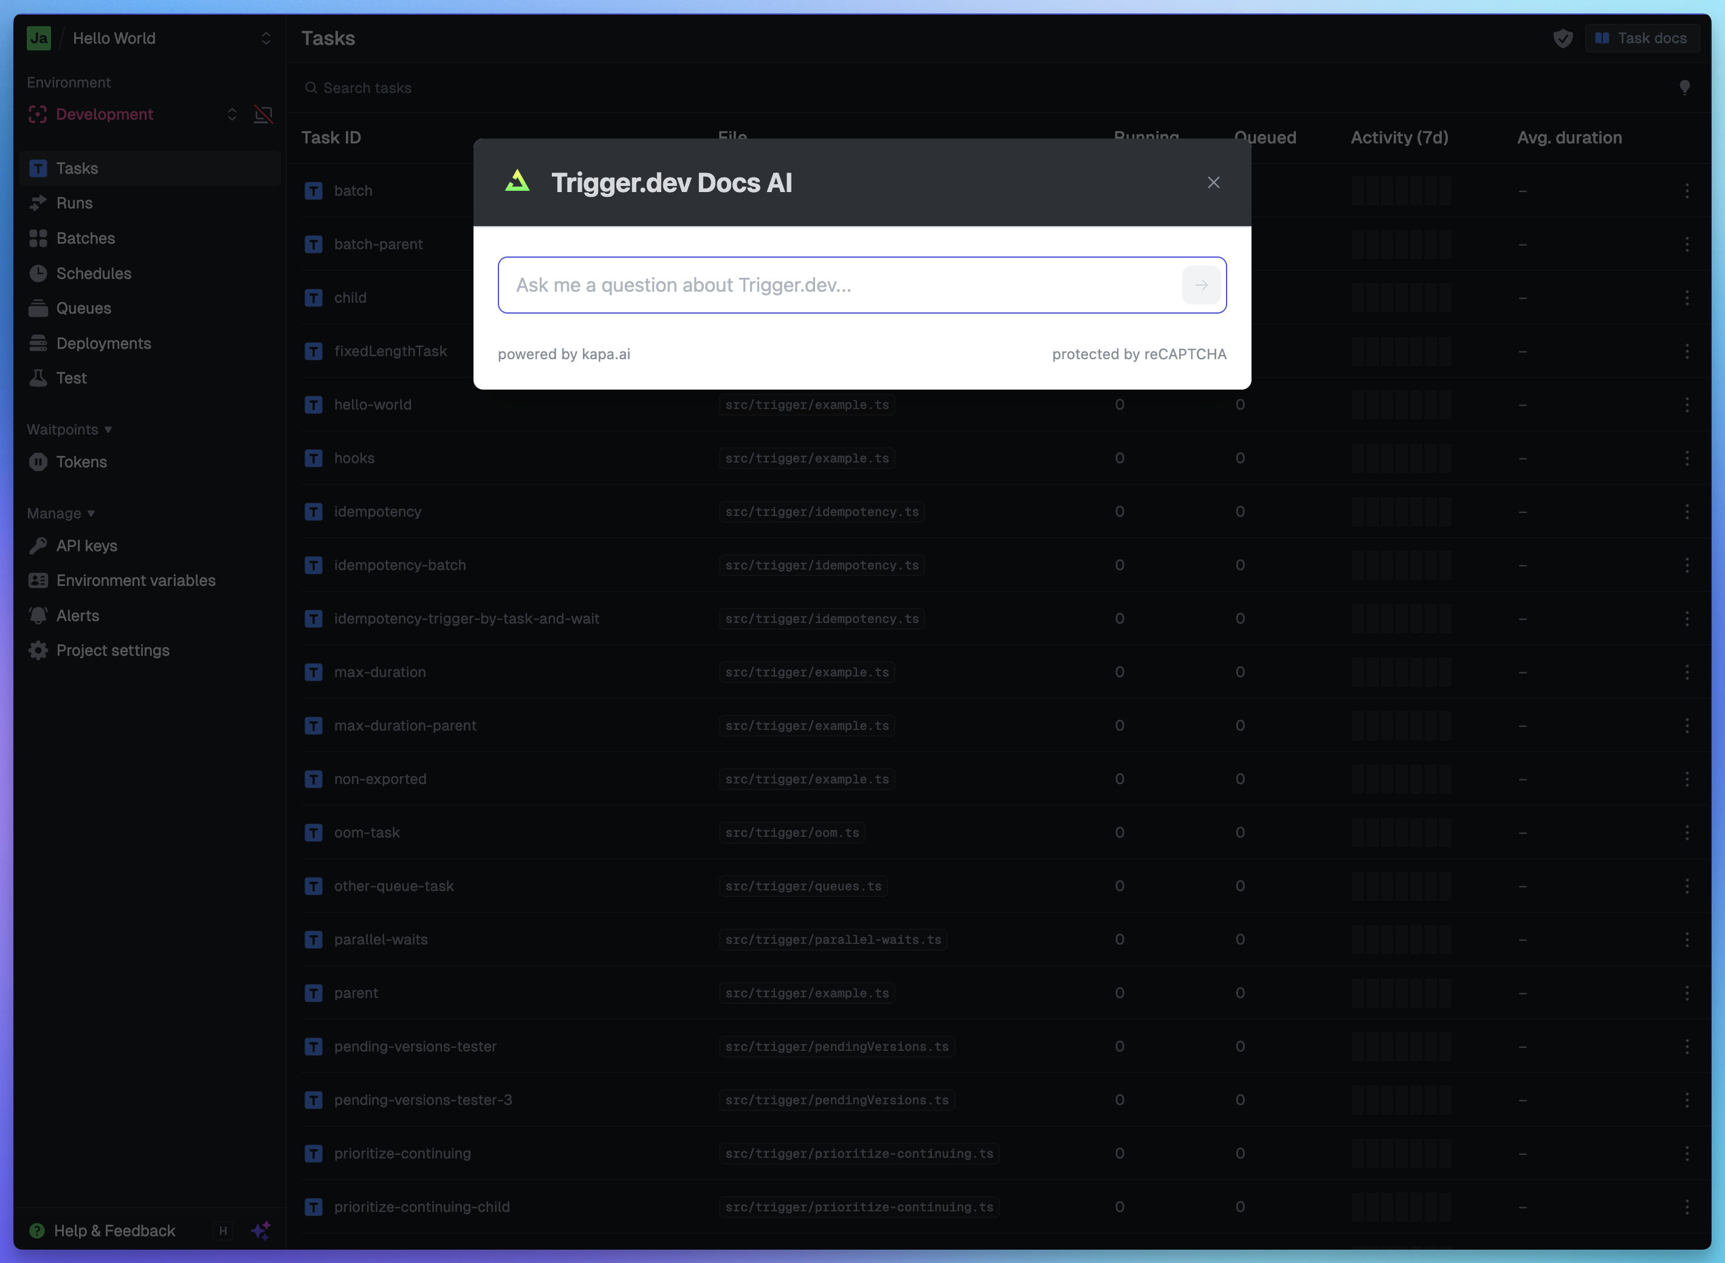
Task: Click the Trigger.dev green triangle logo
Action: point(518,182)
